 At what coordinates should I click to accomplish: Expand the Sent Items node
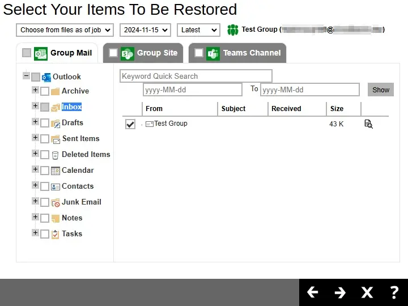coord(35,138)
